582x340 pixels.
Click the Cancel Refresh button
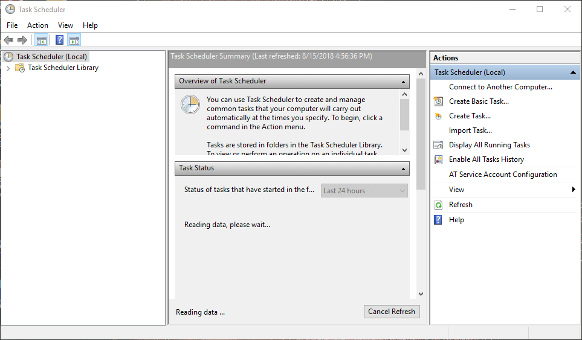pos(392,312)
